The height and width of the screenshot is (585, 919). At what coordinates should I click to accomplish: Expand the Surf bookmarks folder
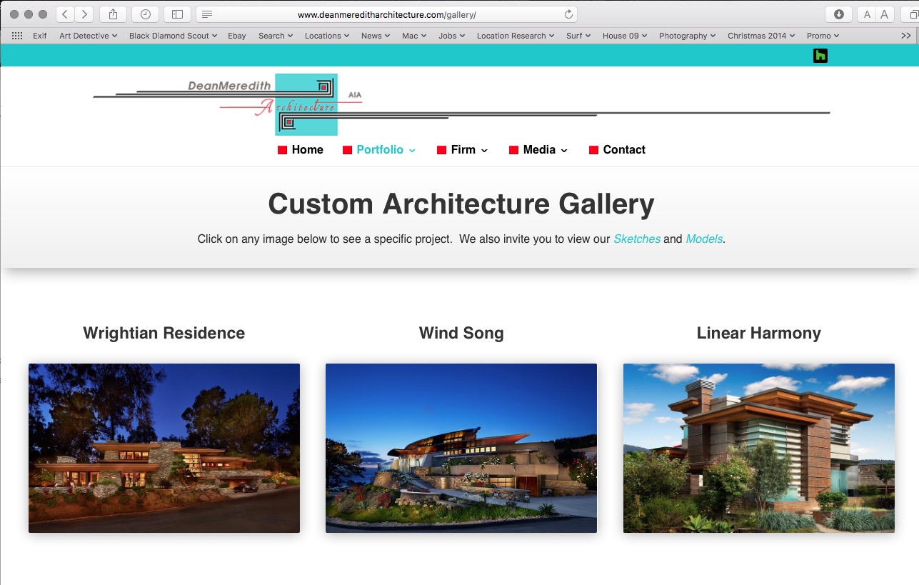click(x=579, y=36)
